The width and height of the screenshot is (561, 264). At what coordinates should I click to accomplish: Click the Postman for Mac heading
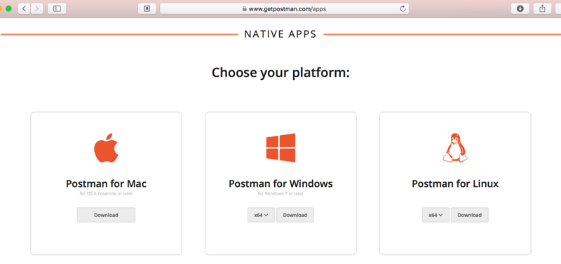[107, 183]
